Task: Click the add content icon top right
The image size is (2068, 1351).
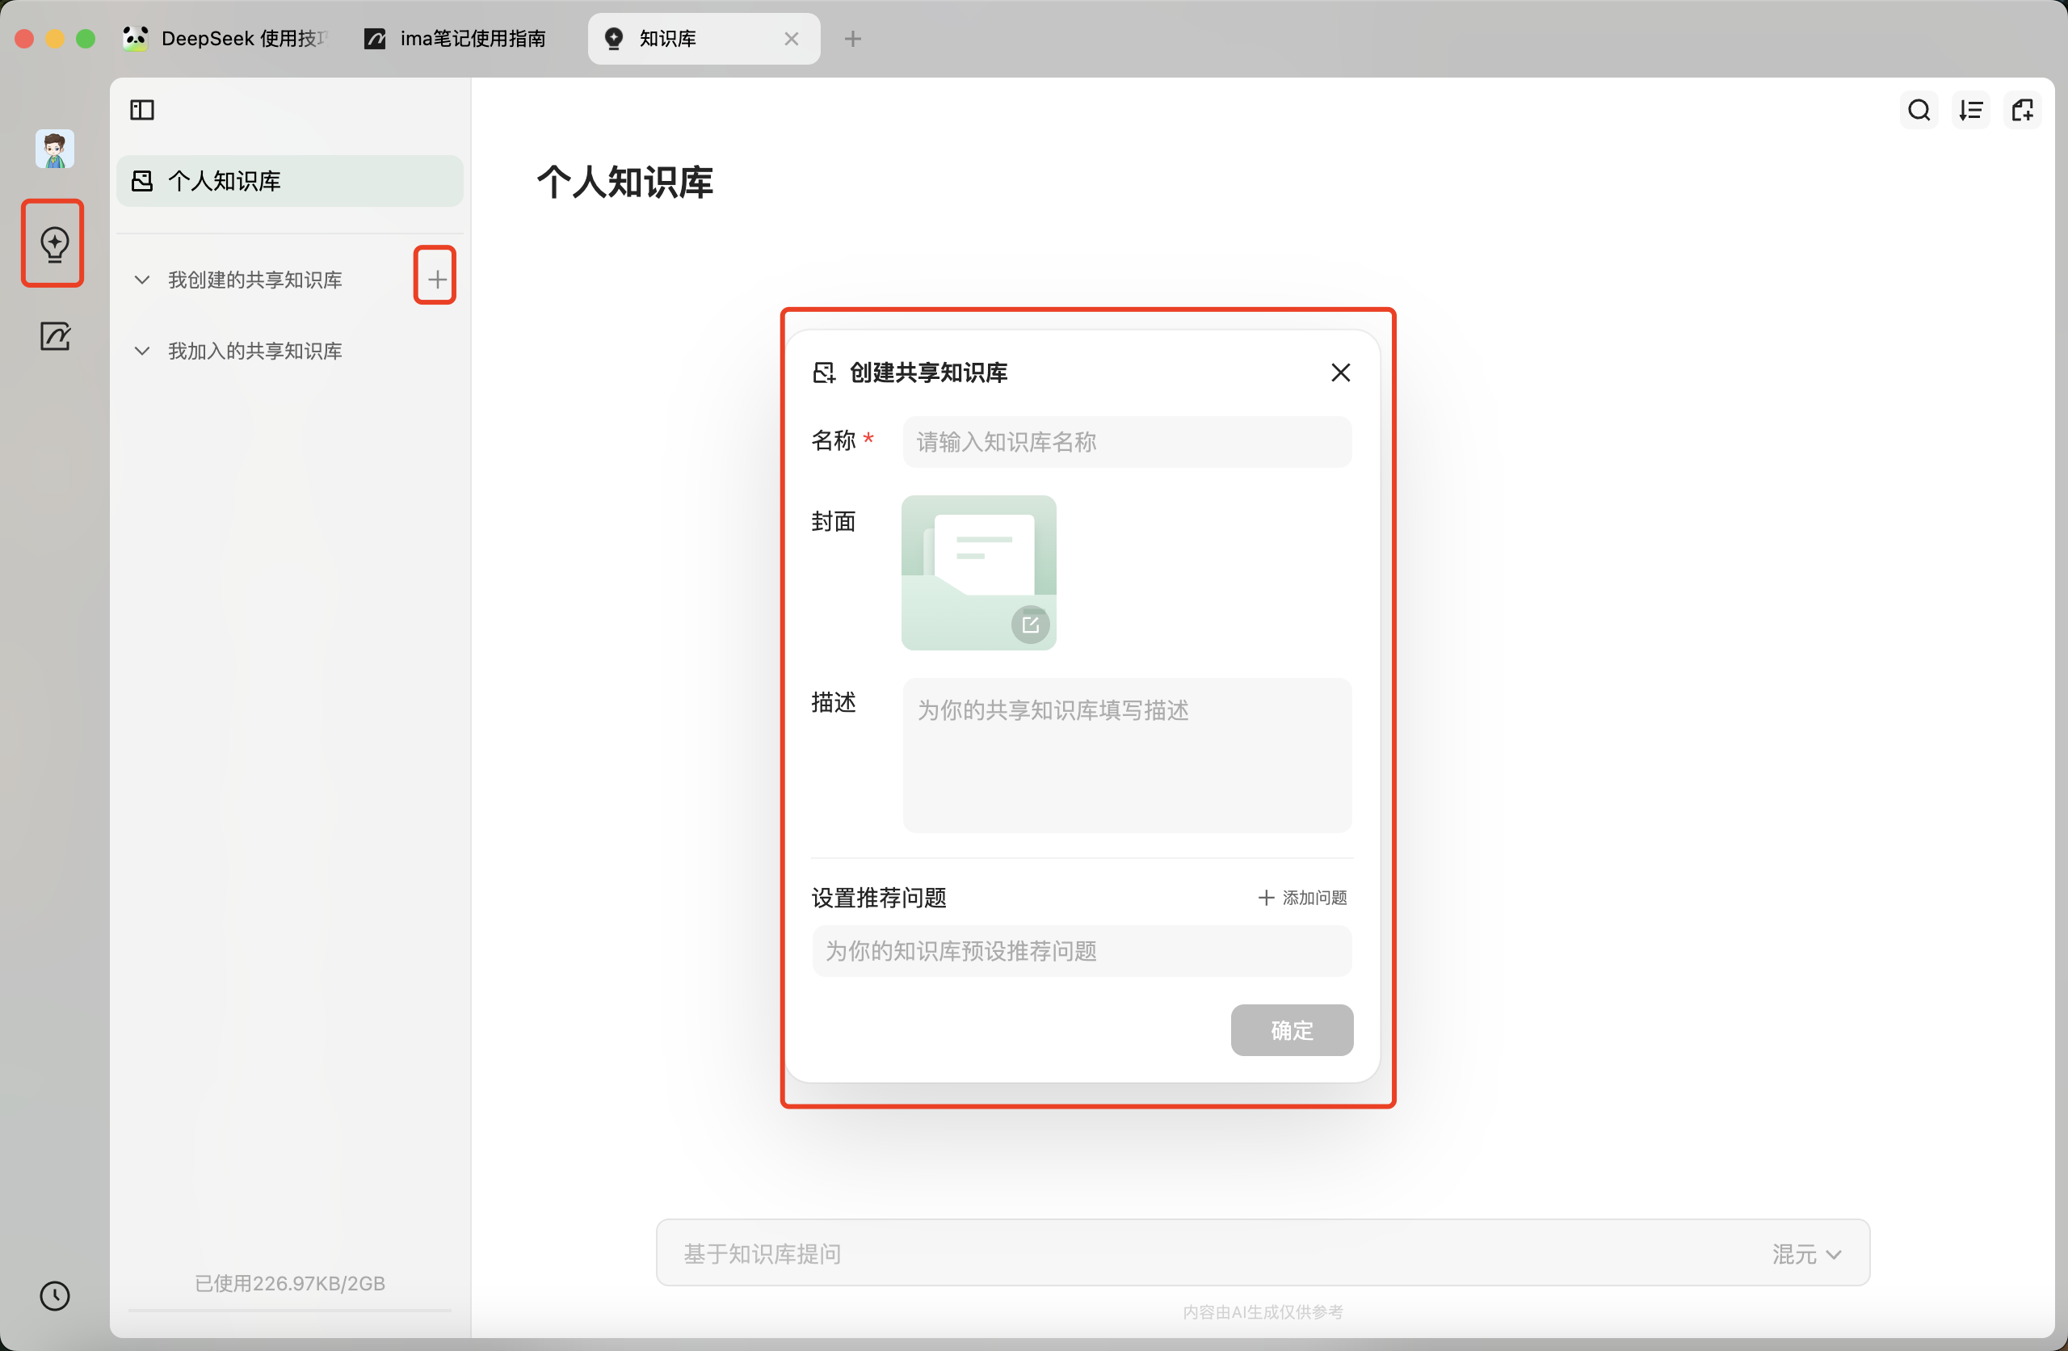Action: (x=2023, y=111)
